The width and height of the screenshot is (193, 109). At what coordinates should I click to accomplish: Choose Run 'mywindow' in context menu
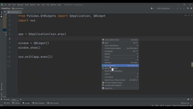120,65
